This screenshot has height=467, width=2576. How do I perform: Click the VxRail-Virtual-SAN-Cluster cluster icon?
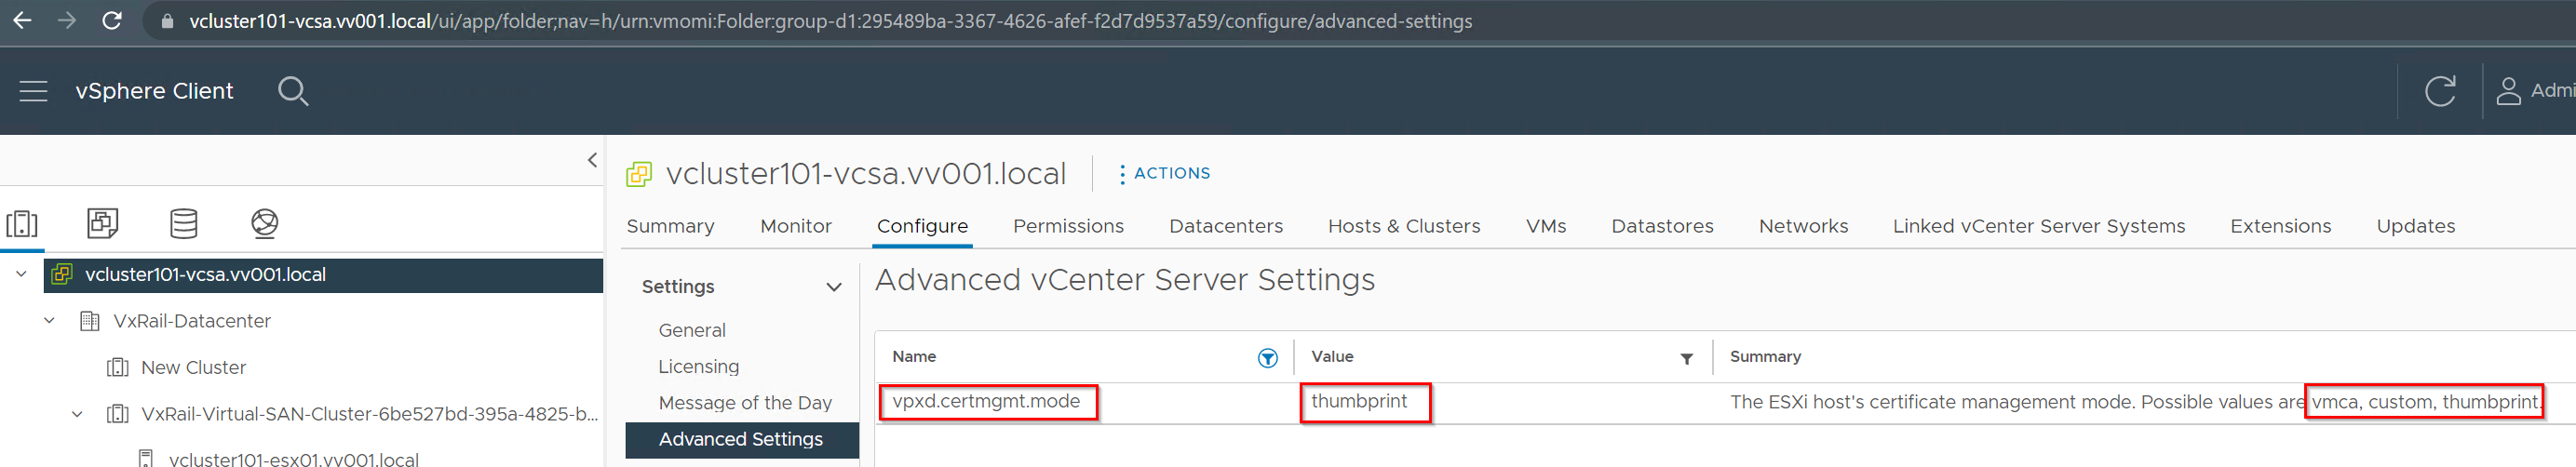point(118,414)
